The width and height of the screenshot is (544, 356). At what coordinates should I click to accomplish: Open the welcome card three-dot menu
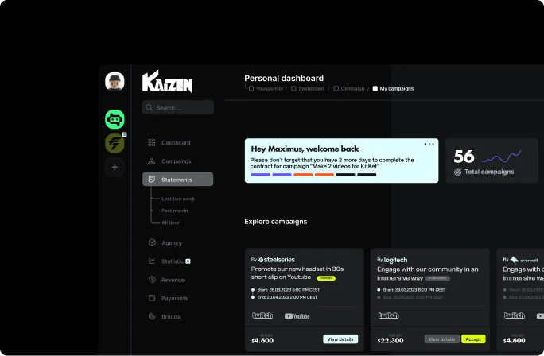(x=429, y=144)
